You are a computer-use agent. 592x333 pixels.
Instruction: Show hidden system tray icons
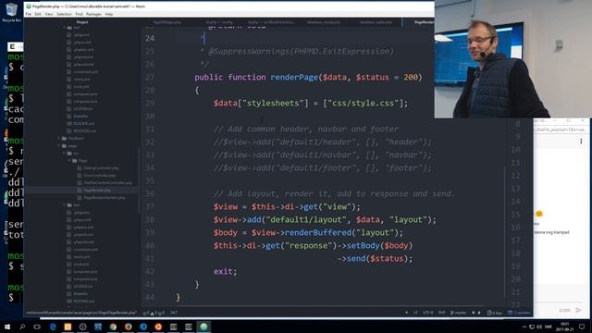click(x=524, y=327)
